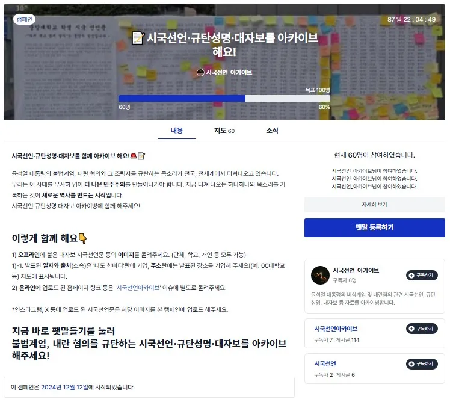Switch to the 내용 tab
Viewport: 450px width, 402px height.
tap(177, 131)
